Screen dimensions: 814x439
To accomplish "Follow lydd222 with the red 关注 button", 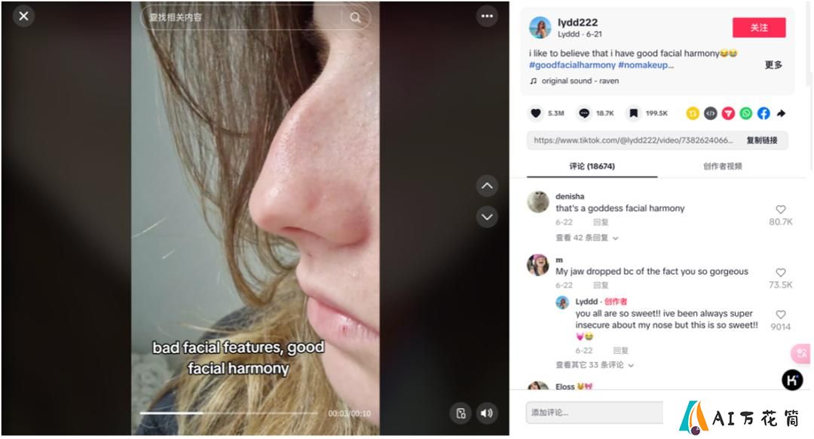I will 759,28.
